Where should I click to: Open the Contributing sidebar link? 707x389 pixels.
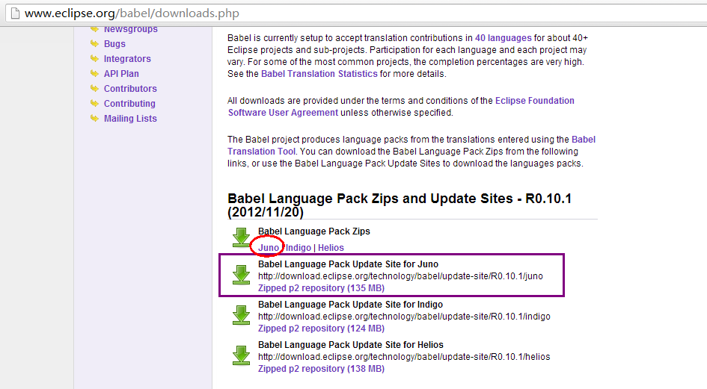[x=129, y=103]
